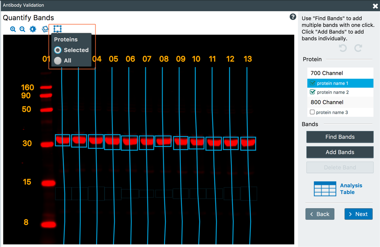Click the redo arrow icon
Screen dimensions: 380x247
point(358,48)
